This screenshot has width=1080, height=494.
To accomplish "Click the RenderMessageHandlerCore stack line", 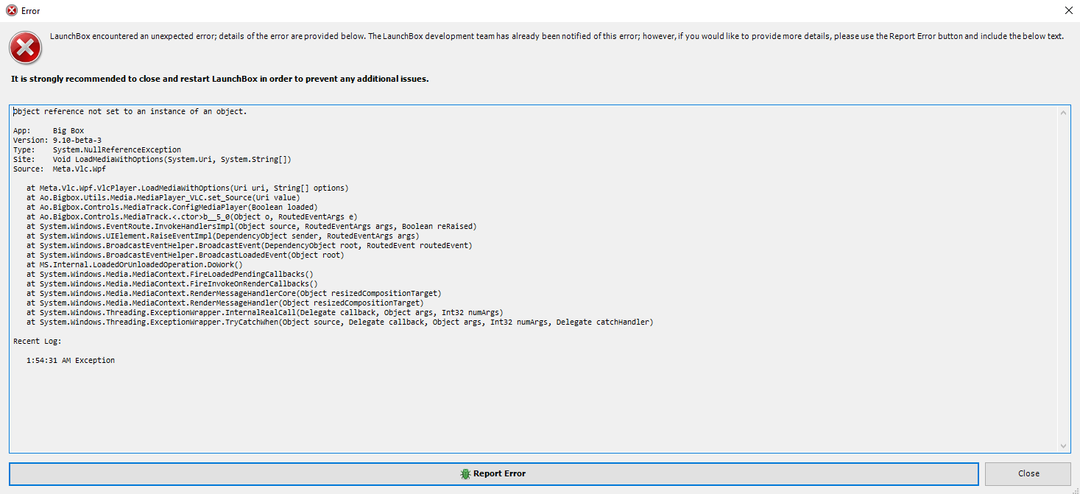I will 234,293.
